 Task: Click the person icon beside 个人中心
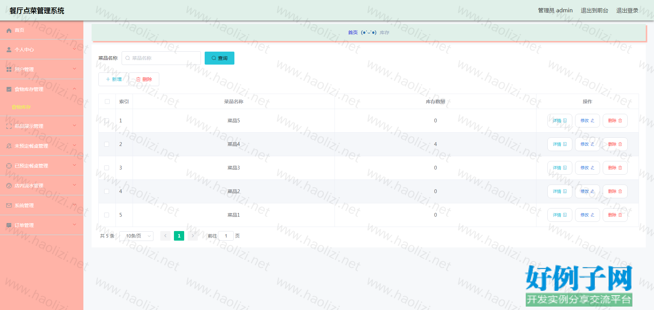(9, 50)
